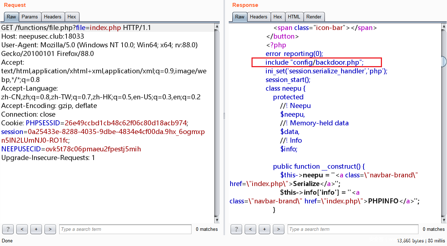Click the Request panel previous match (<) button
This screenshot has height=246, width=447.
click(x=22, y=229)
